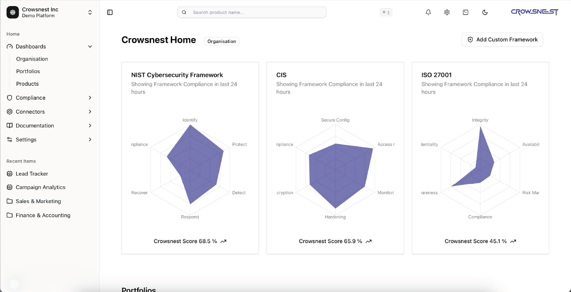Expand the Settings section chevron
Viewport: 571px width, 292px height.
pyautogui.click(x=90, y=140)
